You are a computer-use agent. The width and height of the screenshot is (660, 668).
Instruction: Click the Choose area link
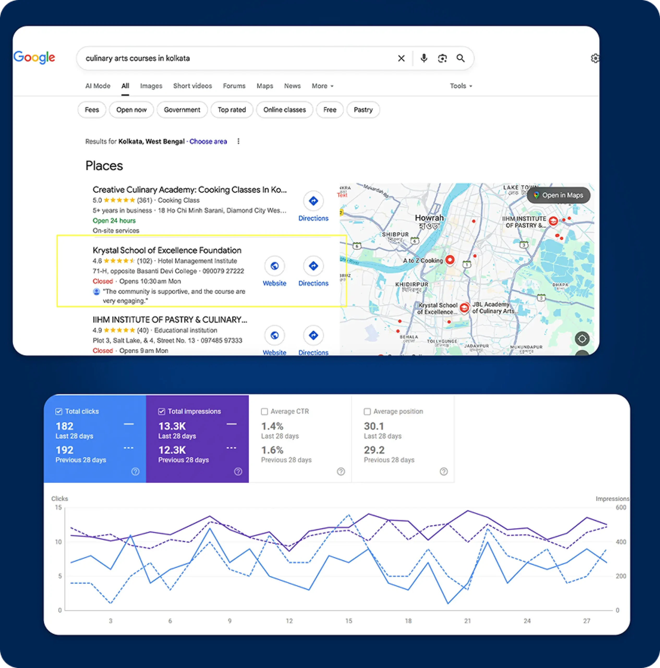[208, 141]
